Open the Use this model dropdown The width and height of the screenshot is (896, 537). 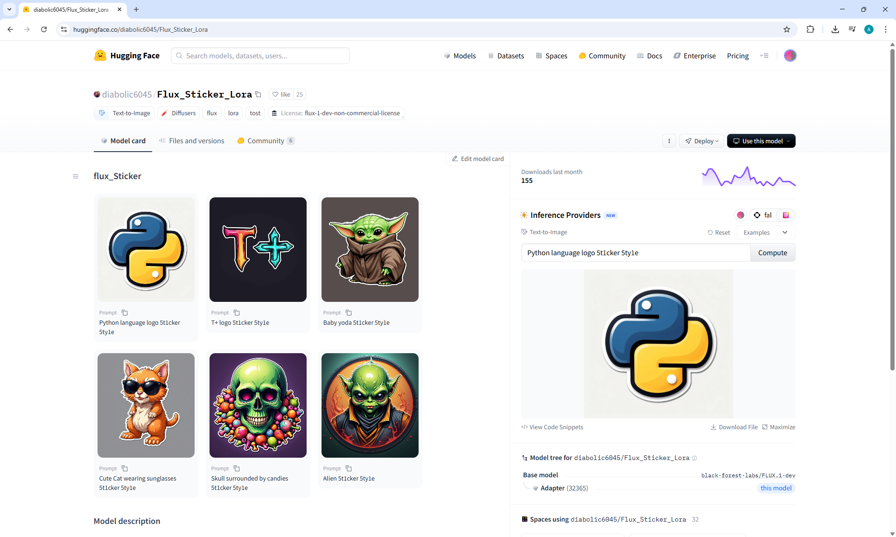coord(761,141)
